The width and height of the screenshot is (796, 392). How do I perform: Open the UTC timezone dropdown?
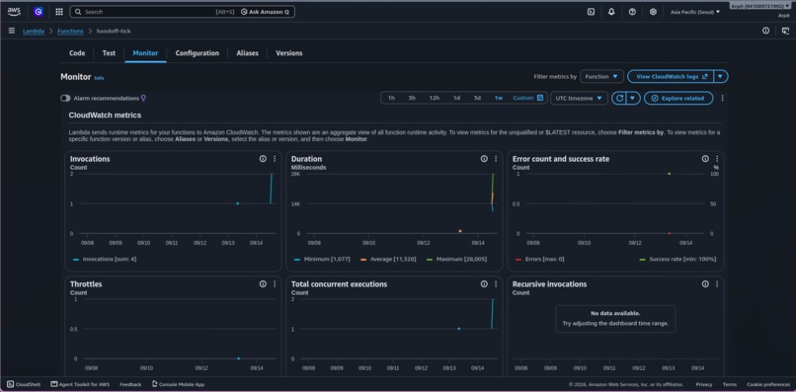[x=579, y=98]
